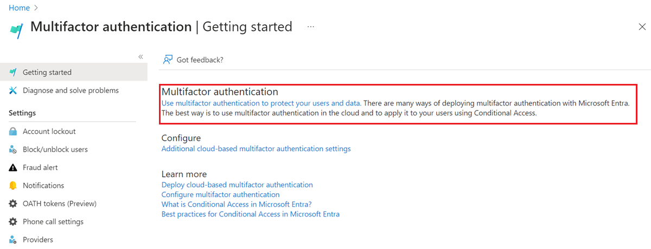651x249 pixels.
Task: Open Best practices for Conditional Access link
Action: point(250,214)
